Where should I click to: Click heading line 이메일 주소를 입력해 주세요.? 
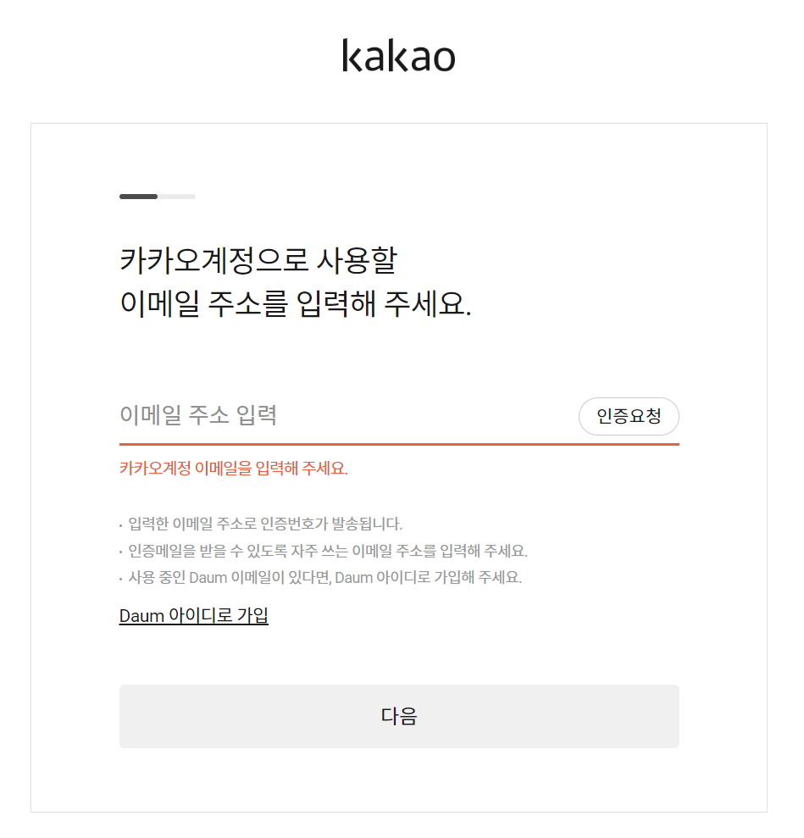click(296, 303)
